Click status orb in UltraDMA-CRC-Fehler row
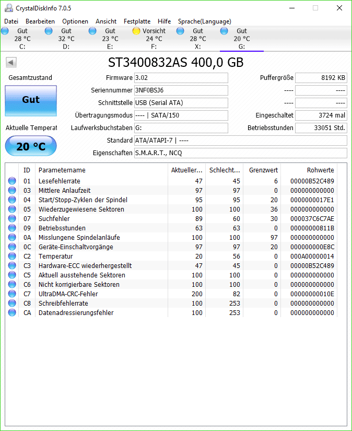This screenshot has height=431, width=352. 12,294
